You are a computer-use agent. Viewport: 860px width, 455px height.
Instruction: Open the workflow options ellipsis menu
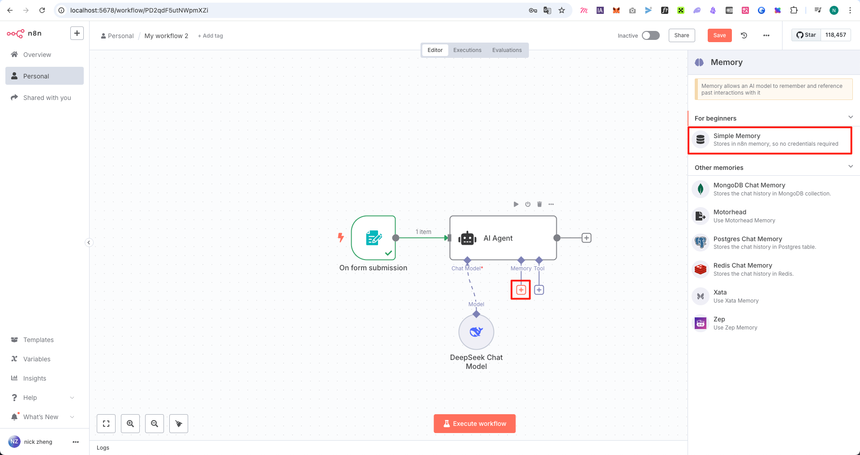point(766,35)
